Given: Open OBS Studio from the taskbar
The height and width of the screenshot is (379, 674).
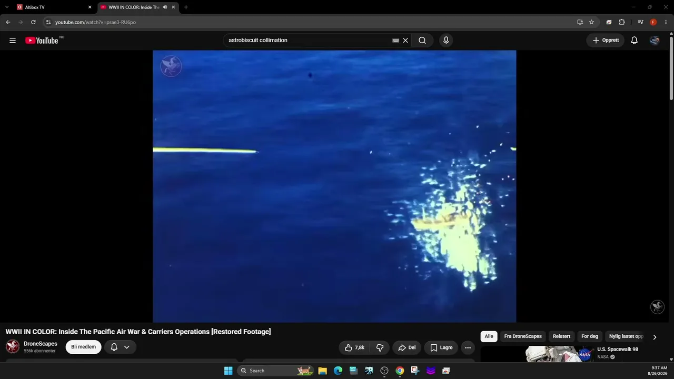Looking at the screenshot, I should tap(384, 371).
